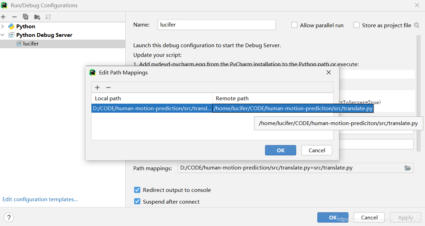Open help via the question mark icon
The width and height of the screenshot is (425, 226).
pos(9,217)
